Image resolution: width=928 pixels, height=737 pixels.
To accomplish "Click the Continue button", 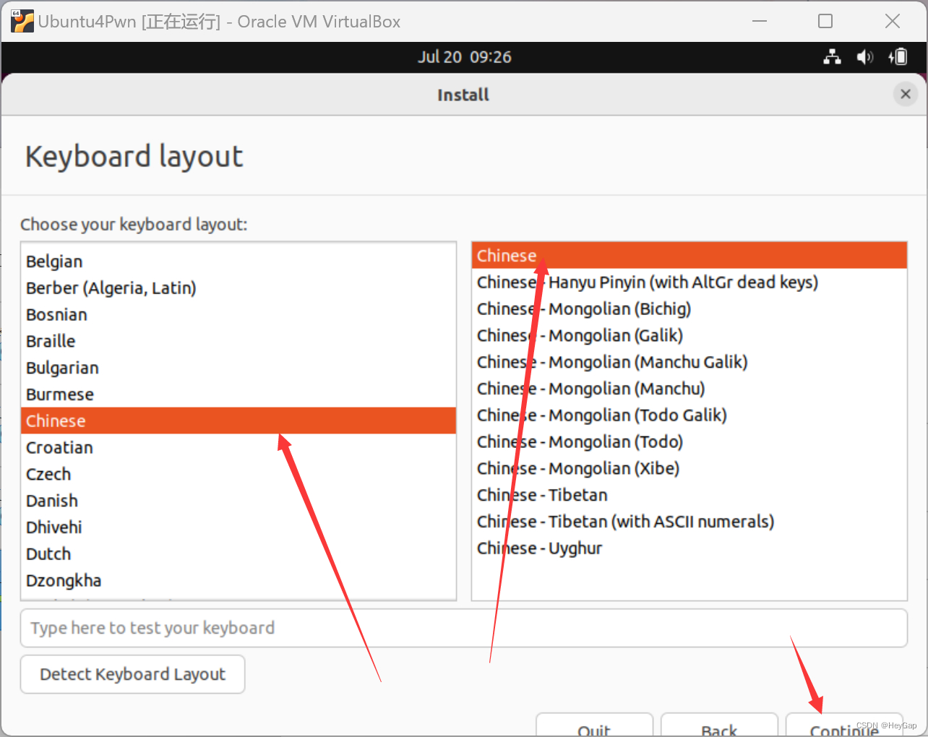I will pos(844,728).
